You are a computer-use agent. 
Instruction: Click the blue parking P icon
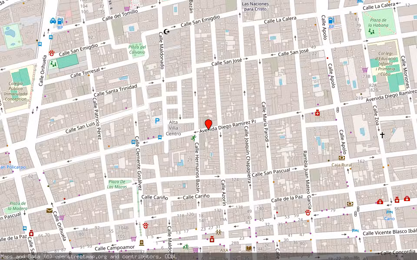pyautogui.click(x=157, y=121)
